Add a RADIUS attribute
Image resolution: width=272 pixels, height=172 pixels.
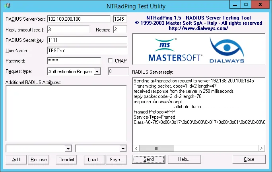[x=16, y=160]
